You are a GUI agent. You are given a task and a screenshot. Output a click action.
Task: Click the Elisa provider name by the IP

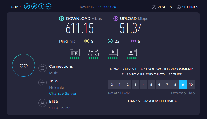[x=53, y=101]
